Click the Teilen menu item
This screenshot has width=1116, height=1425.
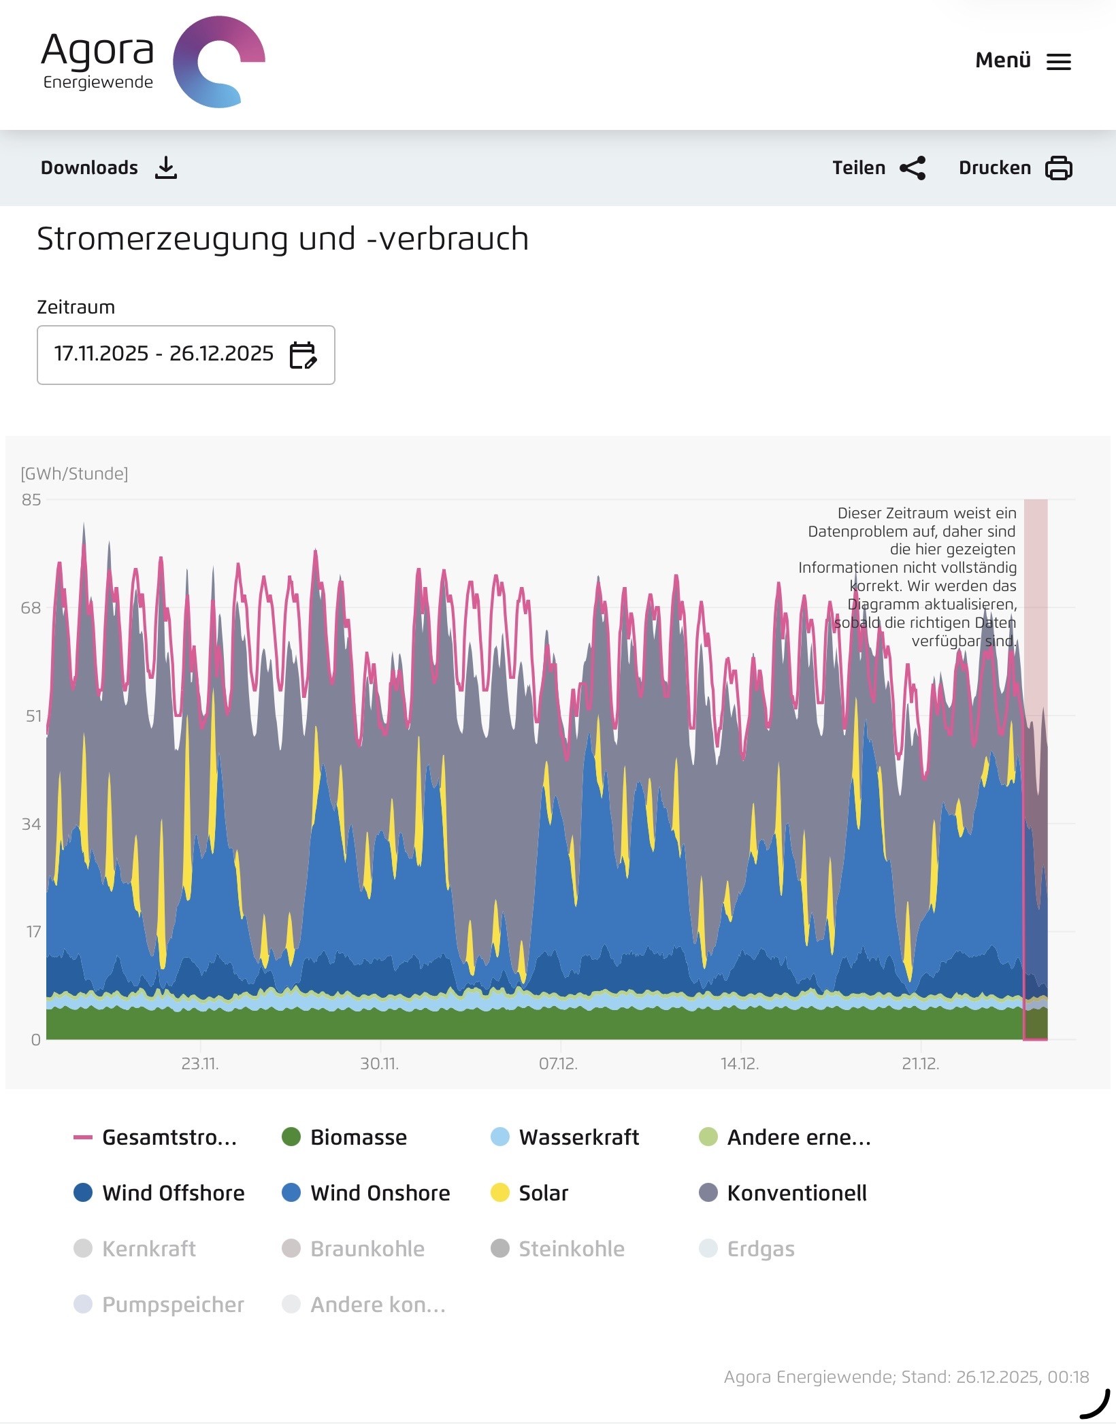tap(859, 168)
